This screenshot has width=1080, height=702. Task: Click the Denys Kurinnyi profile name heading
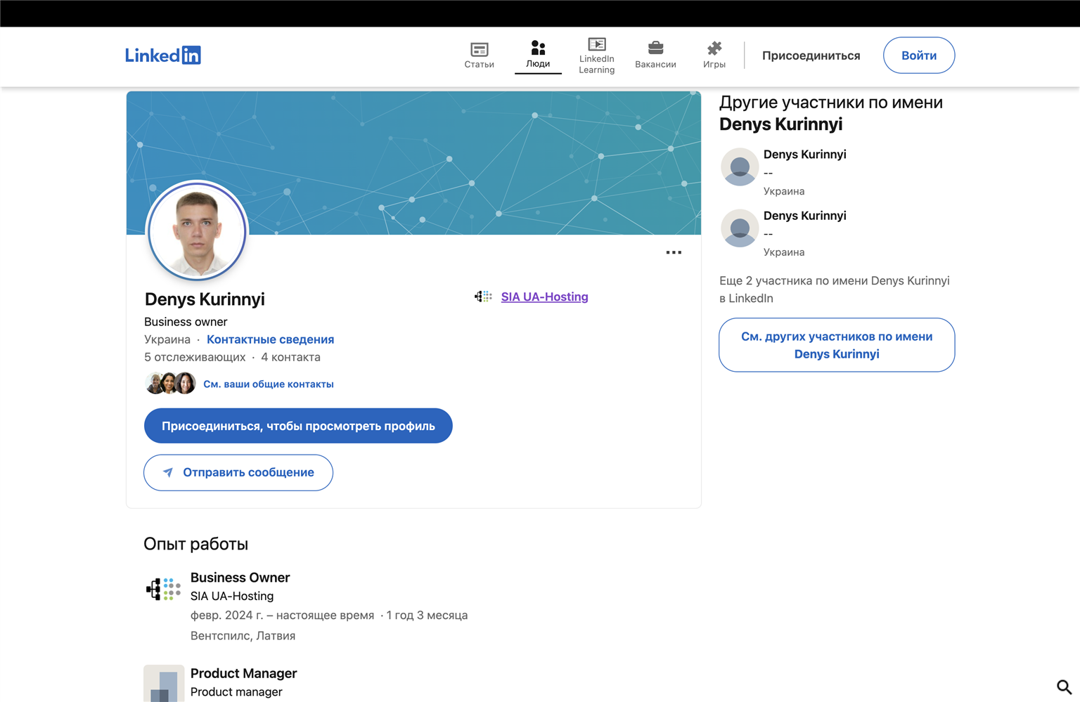(205, 299)
